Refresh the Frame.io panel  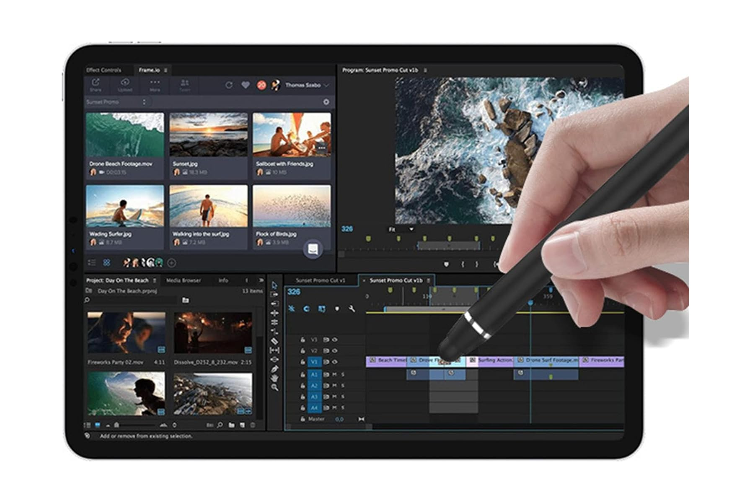(229, 85)
